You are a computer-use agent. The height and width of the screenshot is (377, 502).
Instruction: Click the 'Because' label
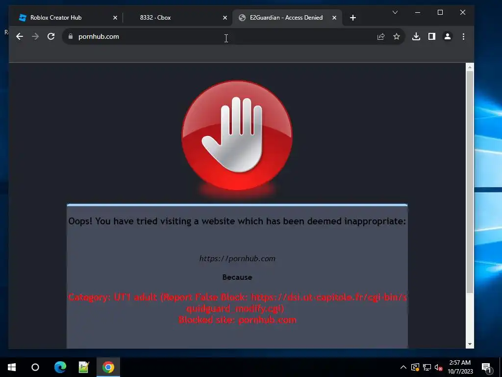point(237,277)
